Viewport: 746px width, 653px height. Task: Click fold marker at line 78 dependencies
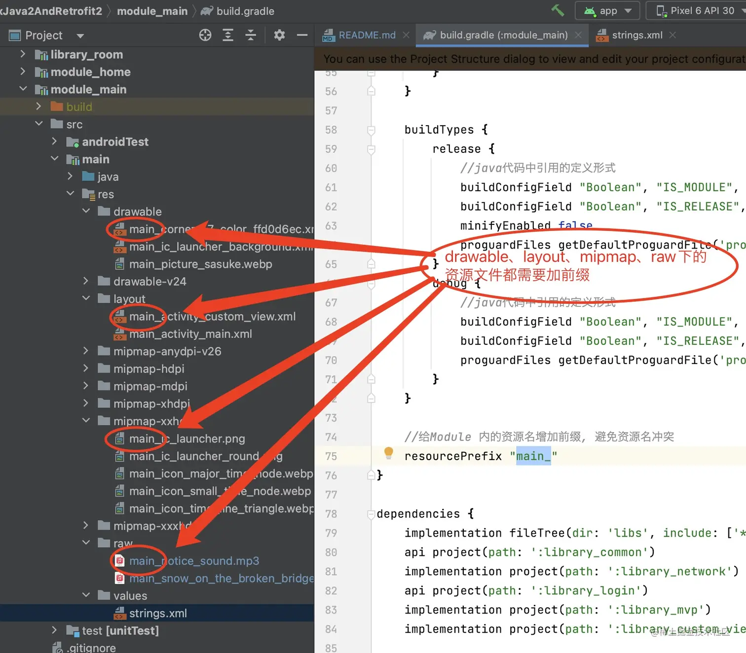click(371, 514)
